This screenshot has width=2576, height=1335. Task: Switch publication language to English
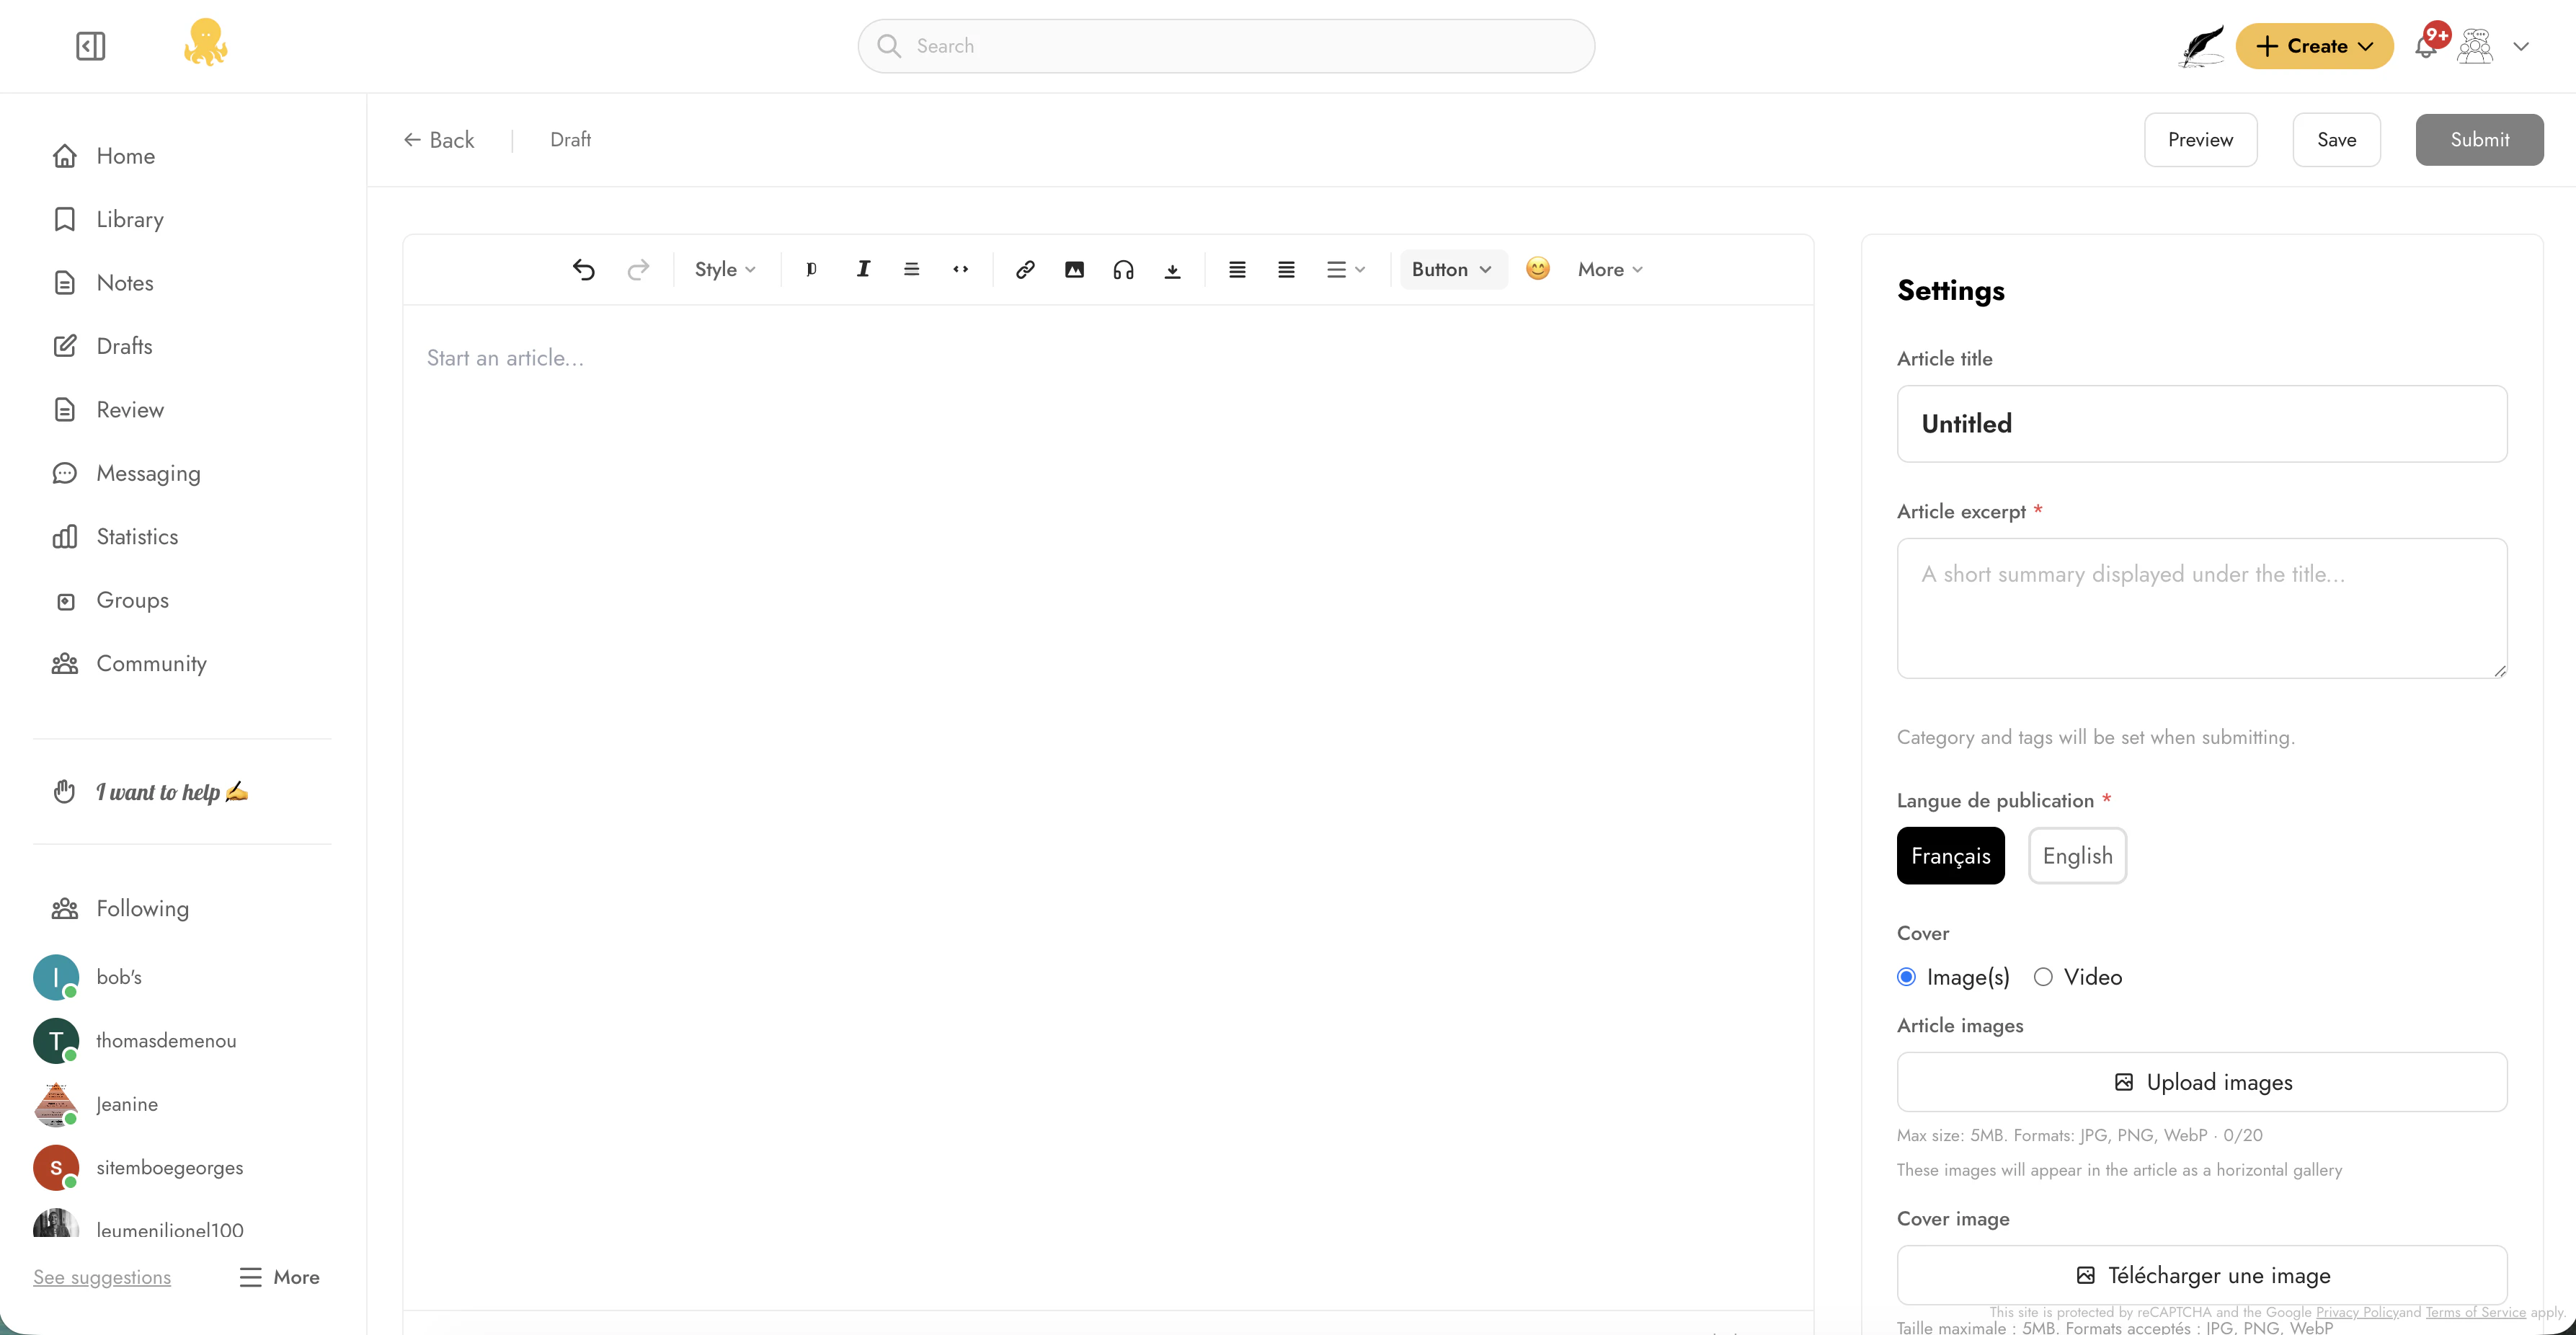[2077, 856]
